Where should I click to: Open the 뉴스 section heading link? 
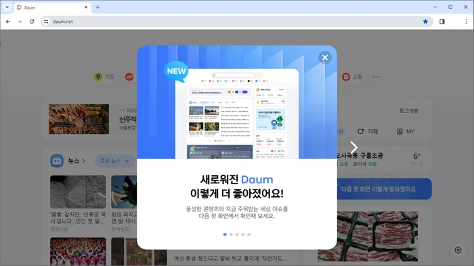tap(76, 161)
